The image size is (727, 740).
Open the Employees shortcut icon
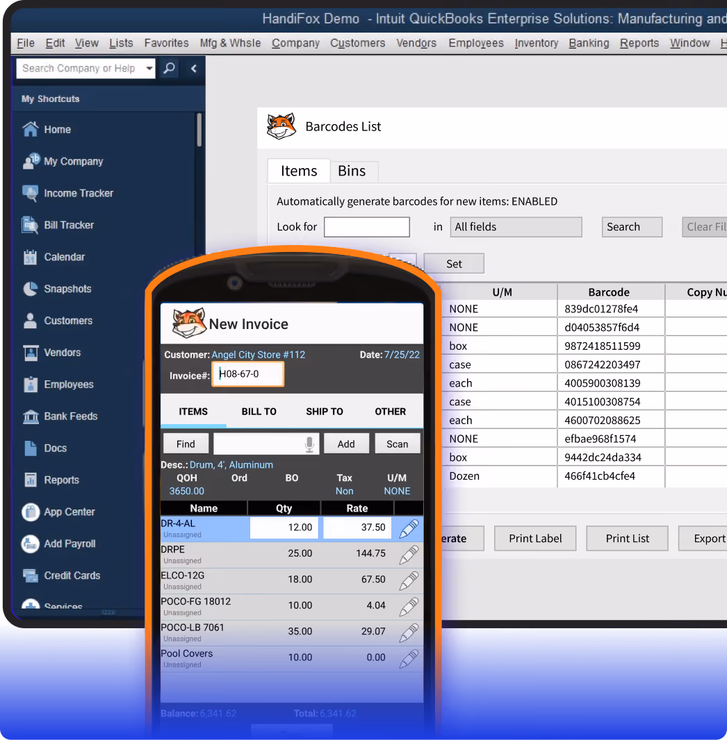tap(30, 385)
